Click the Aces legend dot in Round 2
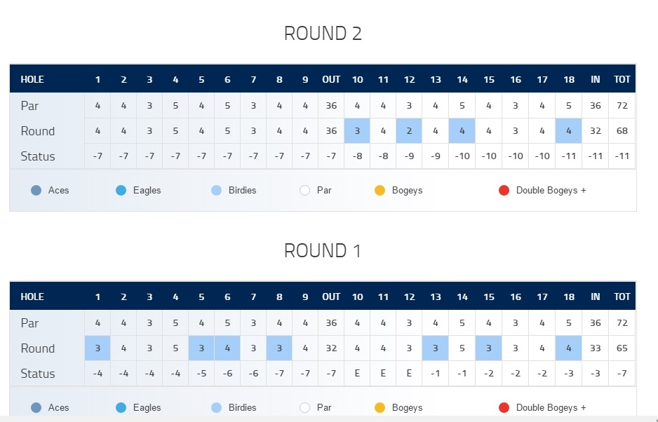Viewport: 658px width, 422px height. point(36,191)
